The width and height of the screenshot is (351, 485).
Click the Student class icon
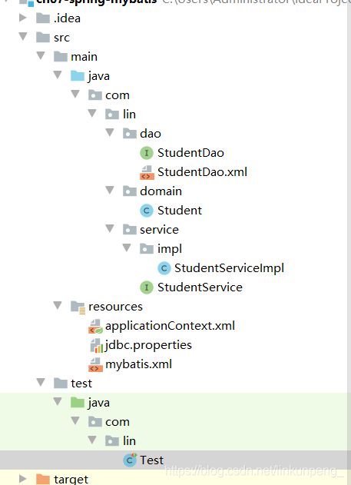tap(147, 211)
